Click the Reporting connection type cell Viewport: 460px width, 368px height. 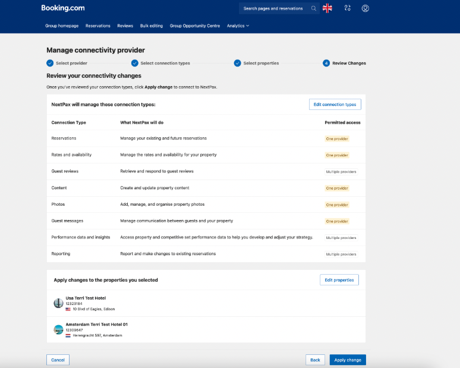click(x=61, y=253)
